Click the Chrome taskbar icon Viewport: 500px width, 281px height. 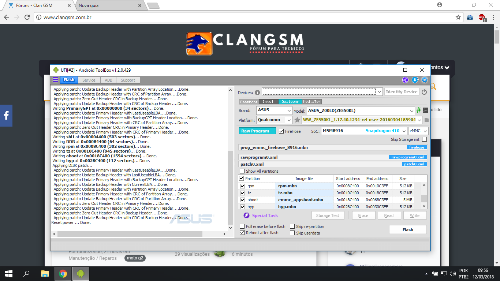63,274
